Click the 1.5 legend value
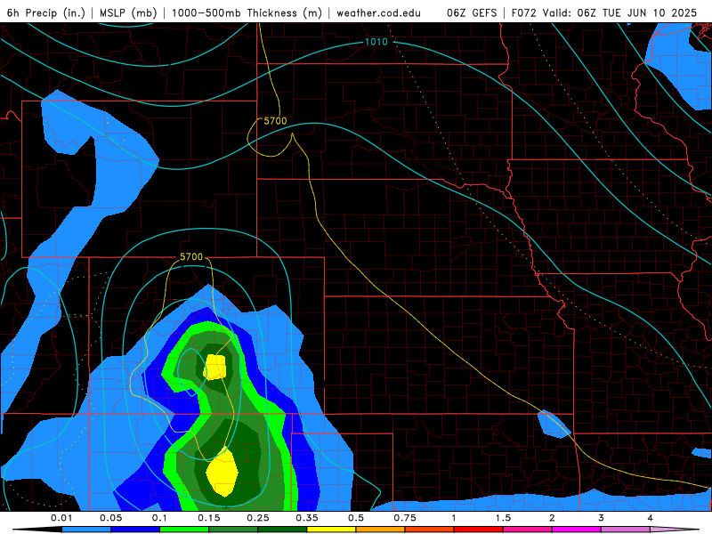Viewport: 712px width, 534px height. click(503, 518)
